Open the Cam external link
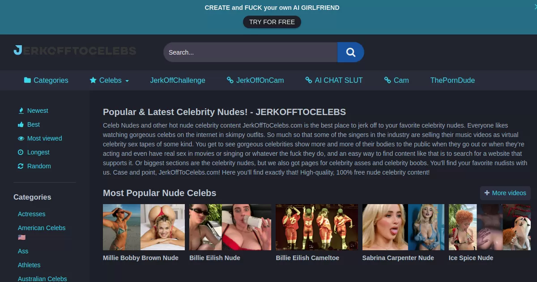Screen dimensions: 537x282 (x=396, y=81)
